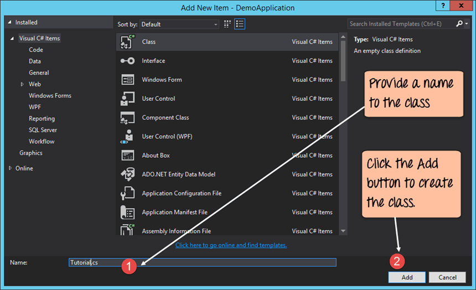Open the online templates link
Image resolution: width=476 pixels, height=290 pixels.
tap(231, 245)
